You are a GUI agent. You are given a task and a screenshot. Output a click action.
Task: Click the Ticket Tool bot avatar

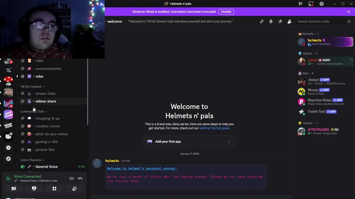(301, 112)
